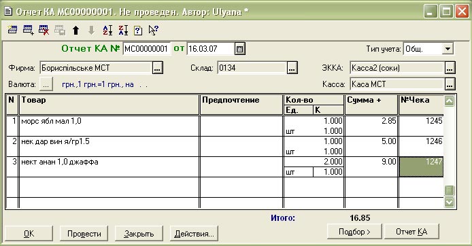This screenshot has width=472, height=246.
Task: Open Касса selection ellipsis button
Action: point(450,84)
